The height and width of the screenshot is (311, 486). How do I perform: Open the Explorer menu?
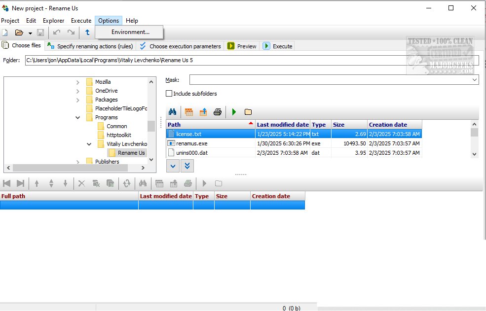[54, 21]
